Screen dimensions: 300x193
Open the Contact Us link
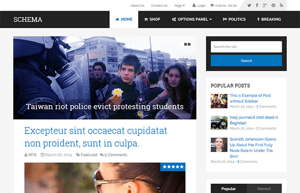pyautogui.click(x=159, y=6)
